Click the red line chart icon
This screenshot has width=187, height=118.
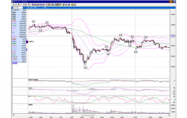point(47,5)
